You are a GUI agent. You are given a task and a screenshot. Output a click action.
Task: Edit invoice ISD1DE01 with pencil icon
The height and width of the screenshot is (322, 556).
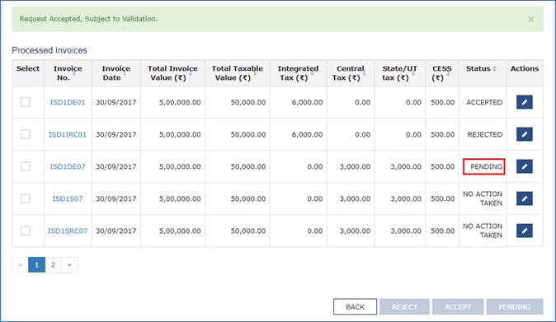tap(525, 102)
